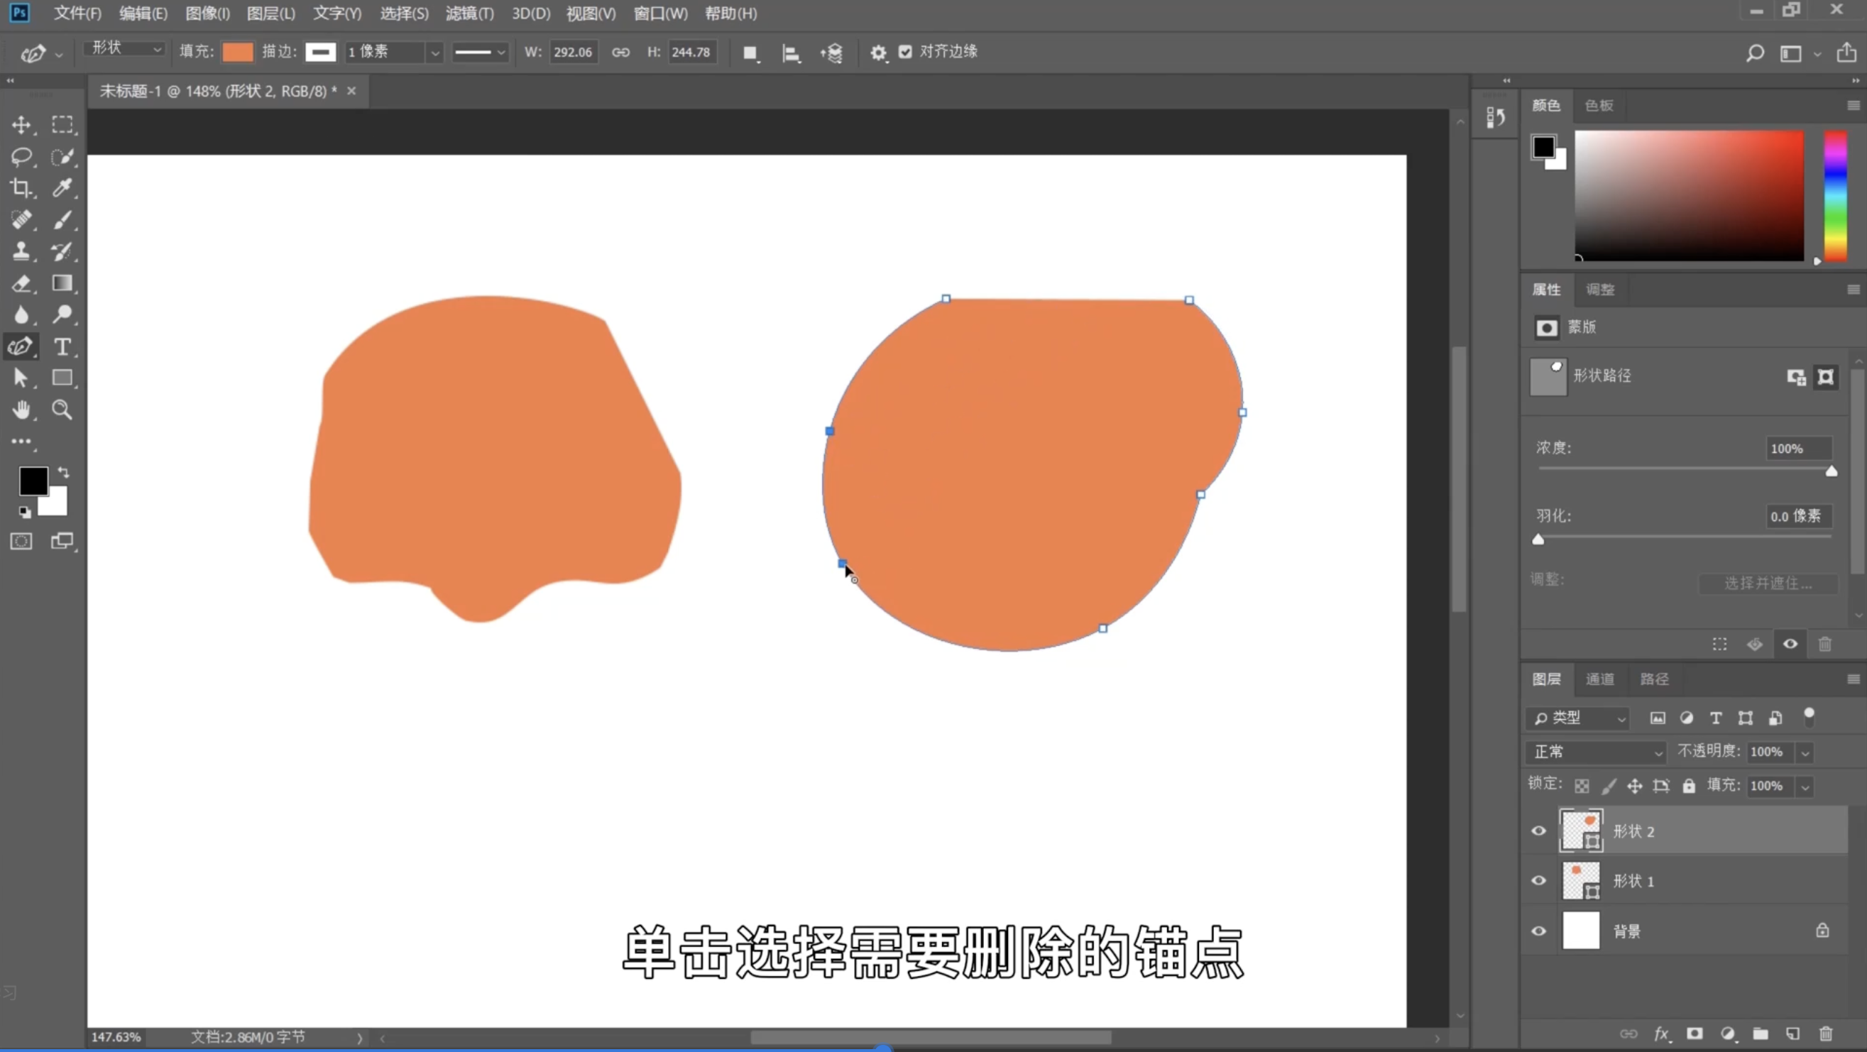
Task: Select the Hand tool
Action: click(21, 410)
